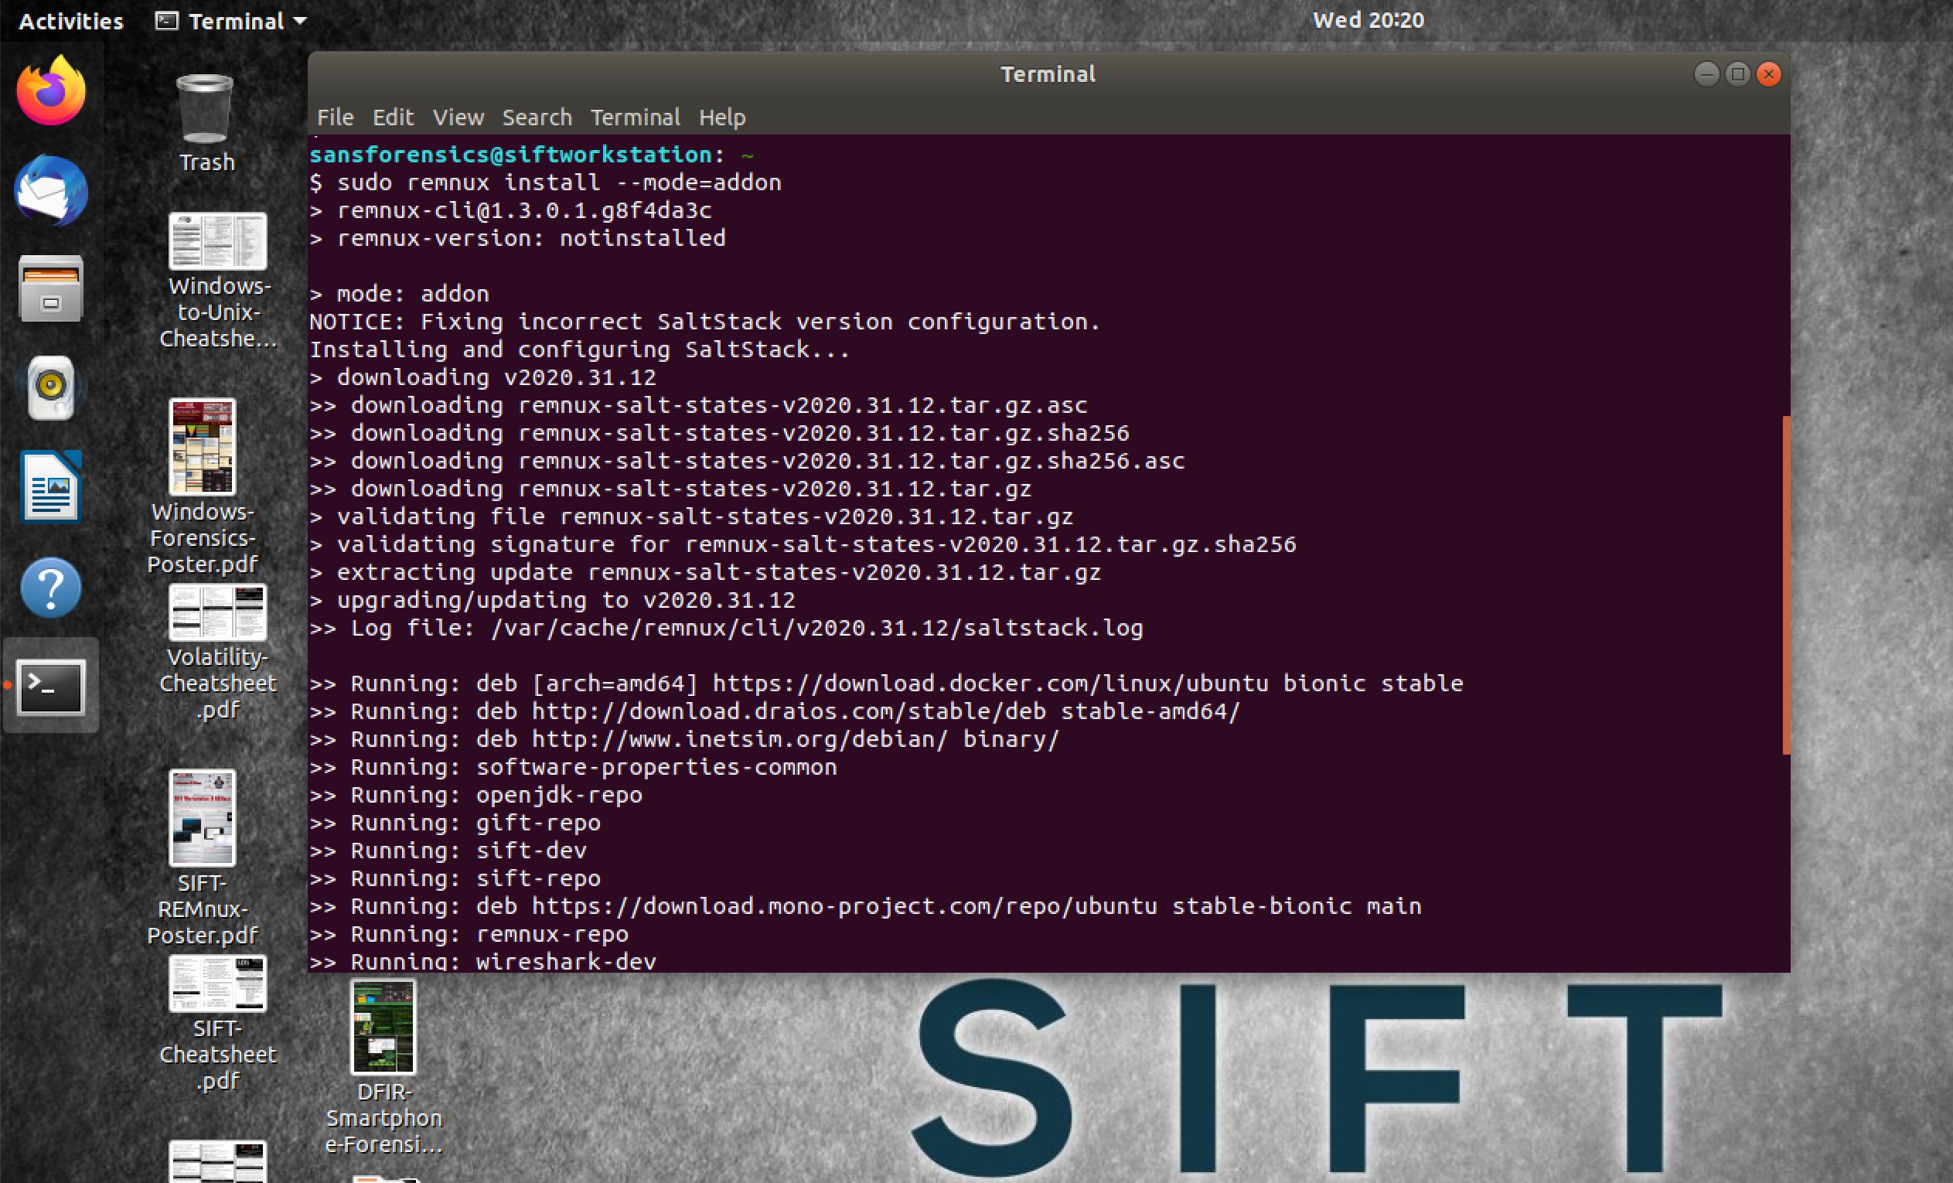This screenshot has height=1183, width=1953.
Task: Open the Edit menu in Terminal
Action: (393, 118)
